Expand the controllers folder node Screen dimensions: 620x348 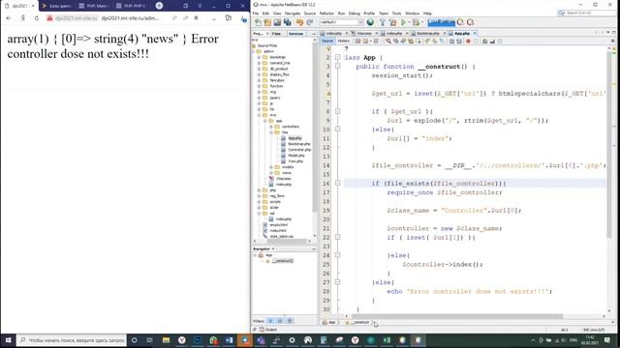click(x=271, y=127)
